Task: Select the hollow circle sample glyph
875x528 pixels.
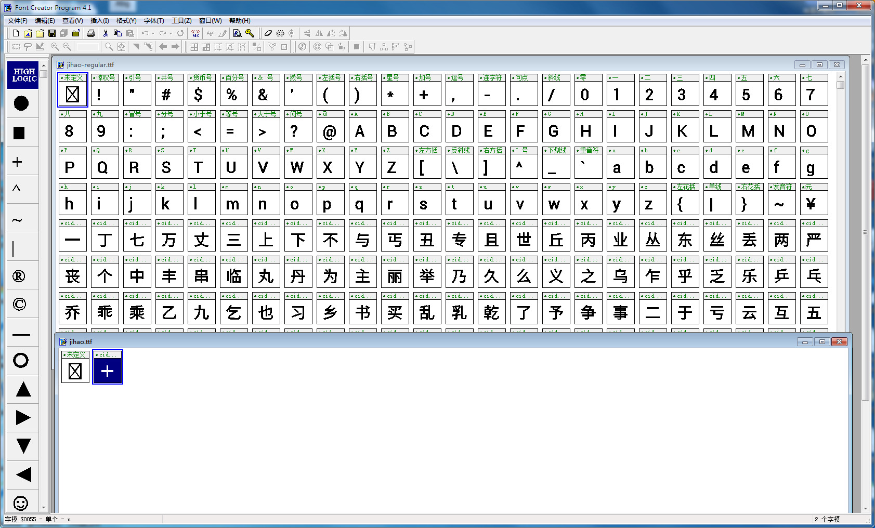Action: pos(21,360)
